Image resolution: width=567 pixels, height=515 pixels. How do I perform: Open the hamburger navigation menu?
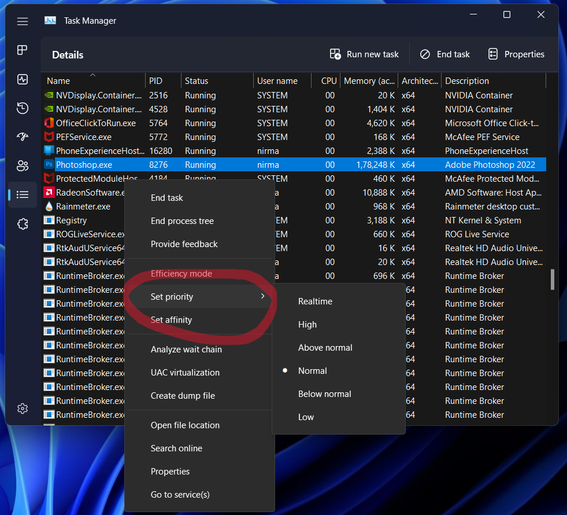point(23,21)
